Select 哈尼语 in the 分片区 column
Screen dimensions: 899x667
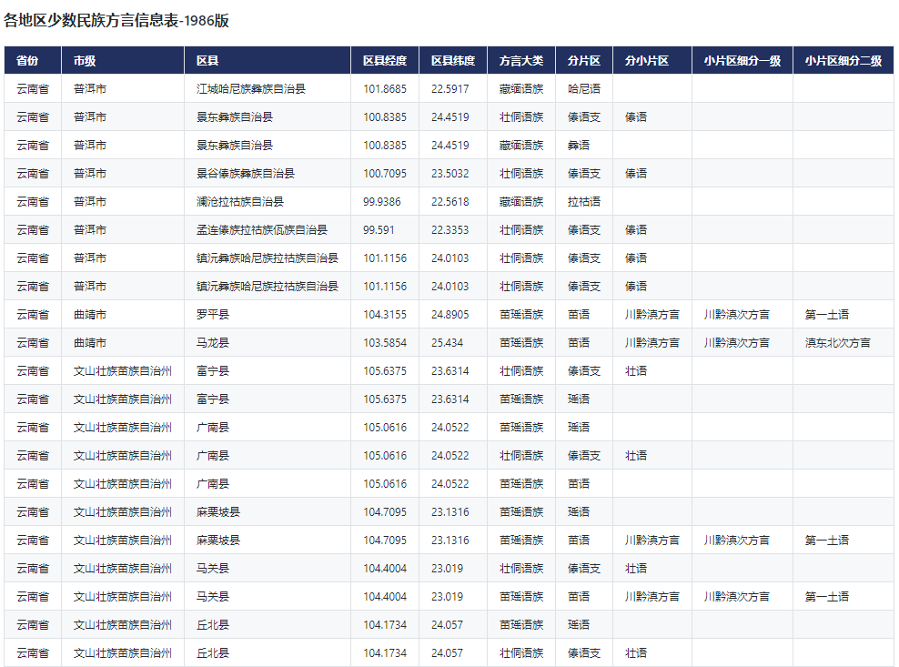(584, 89)
